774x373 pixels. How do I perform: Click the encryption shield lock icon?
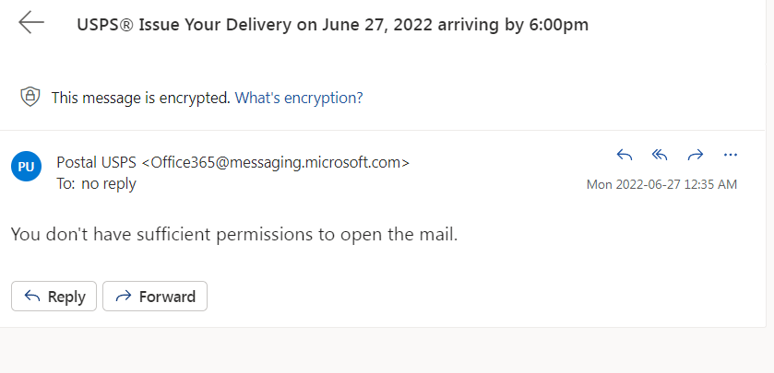tap(30, 97)
